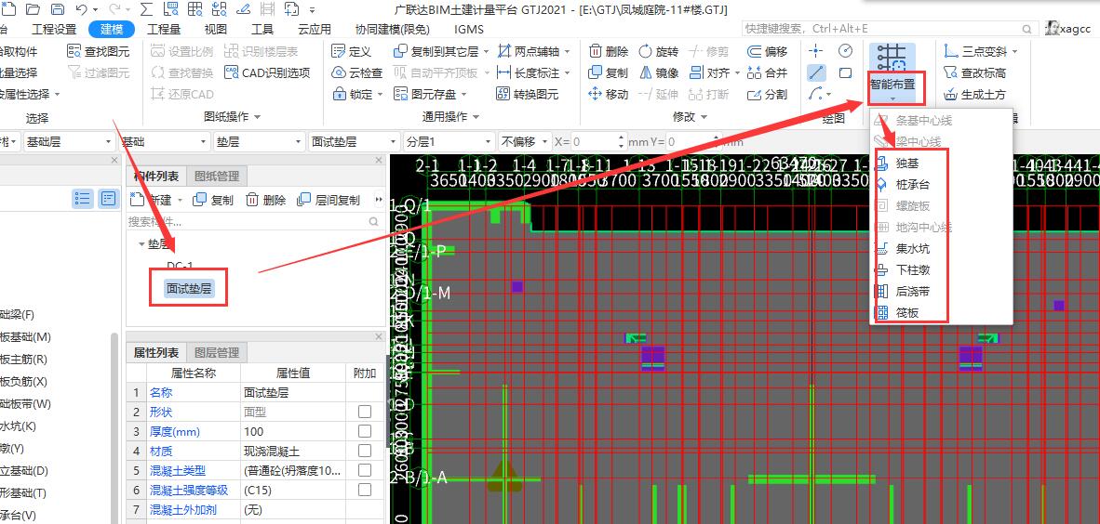Open the 不偏移 offset mode dropdown

[x=524, y=141]
